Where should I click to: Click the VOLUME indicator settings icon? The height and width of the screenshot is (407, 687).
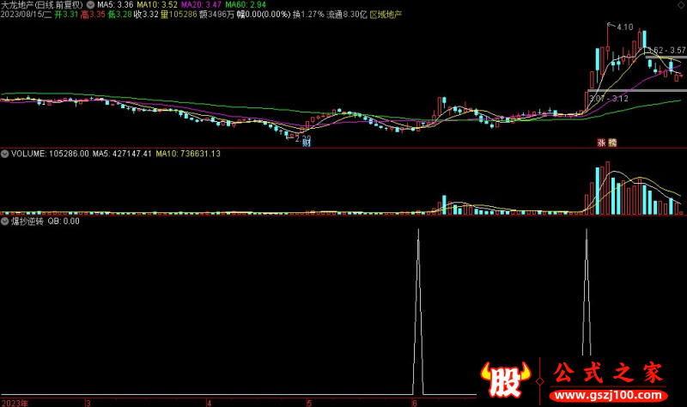click(x=6, y=154)
